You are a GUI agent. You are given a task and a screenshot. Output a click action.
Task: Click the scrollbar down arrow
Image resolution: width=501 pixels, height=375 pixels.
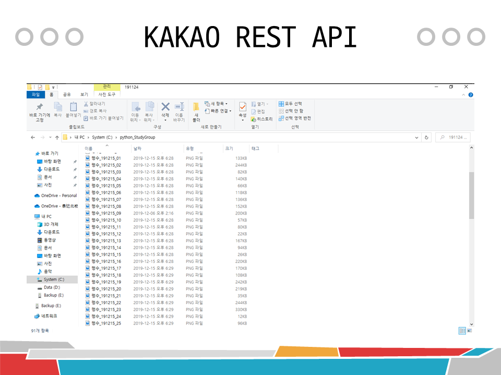(x=471, y=324)
